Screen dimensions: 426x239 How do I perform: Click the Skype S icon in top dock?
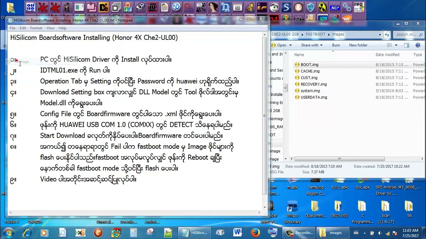click(x=286, y=7)
